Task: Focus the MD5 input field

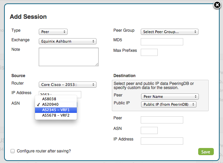Action: coord(162,42)
